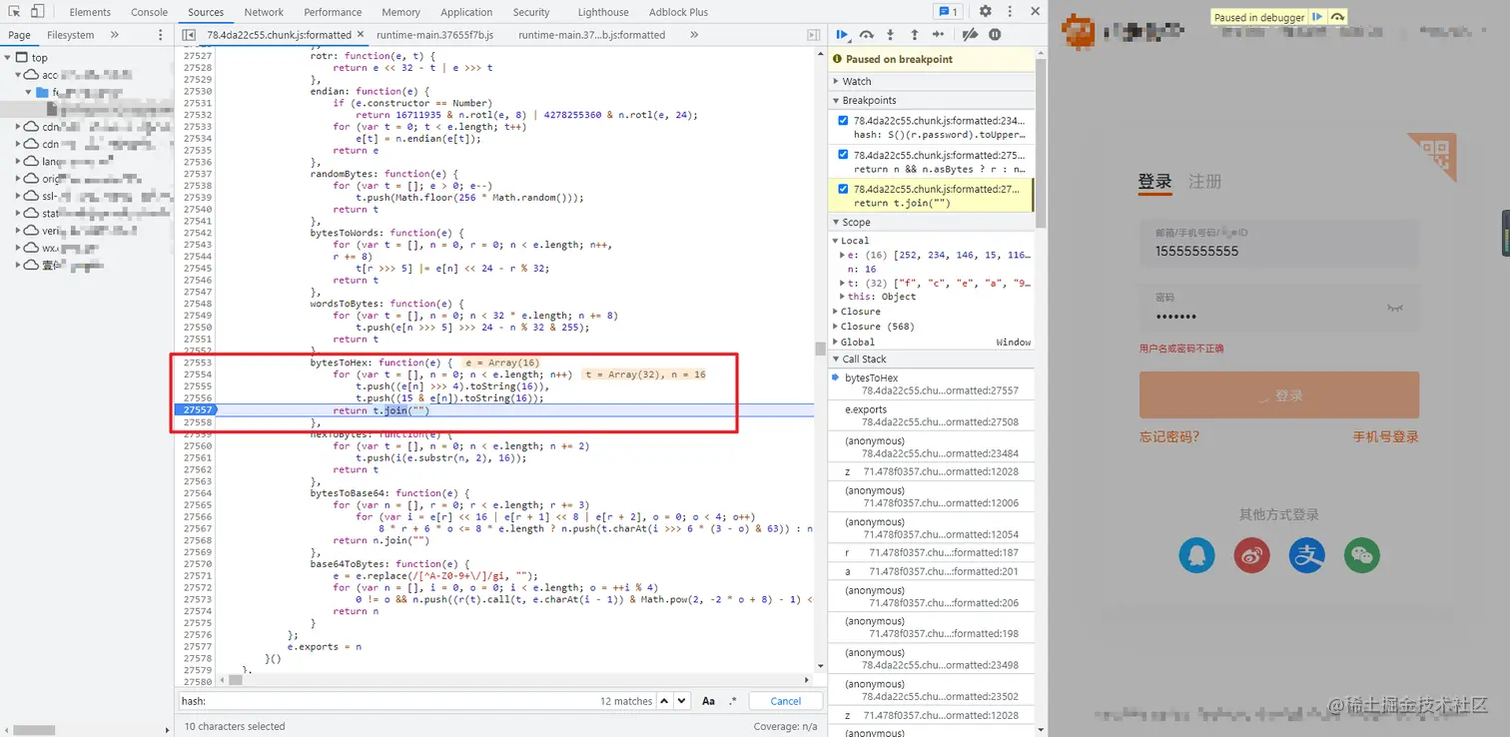Select the e.exports call stack frame
Viewport: 1510px width, 737px height.
(x=931, y=415)
